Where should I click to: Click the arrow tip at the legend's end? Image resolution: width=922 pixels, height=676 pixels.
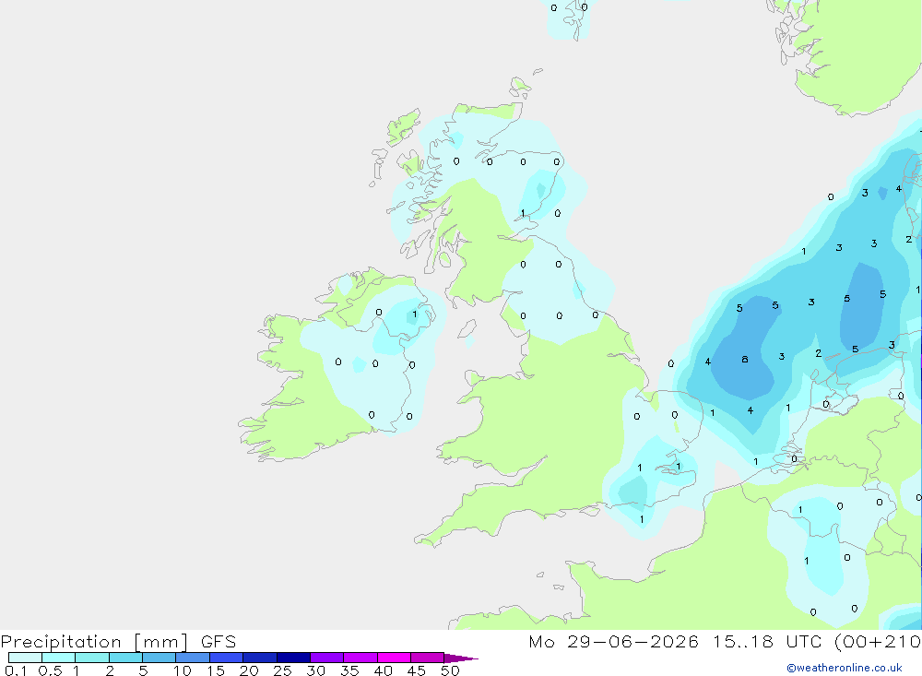click(462, 658)
